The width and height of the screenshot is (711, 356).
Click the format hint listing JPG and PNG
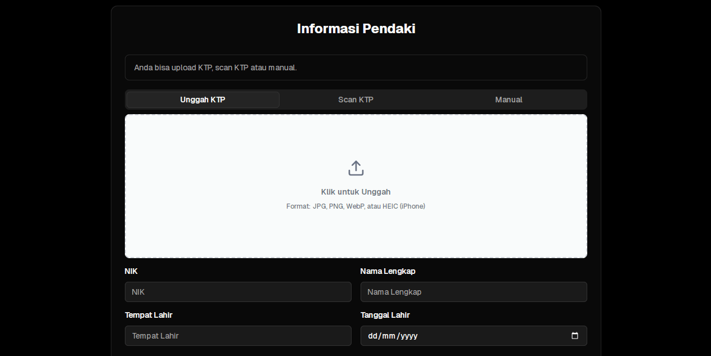click(355, 206)
